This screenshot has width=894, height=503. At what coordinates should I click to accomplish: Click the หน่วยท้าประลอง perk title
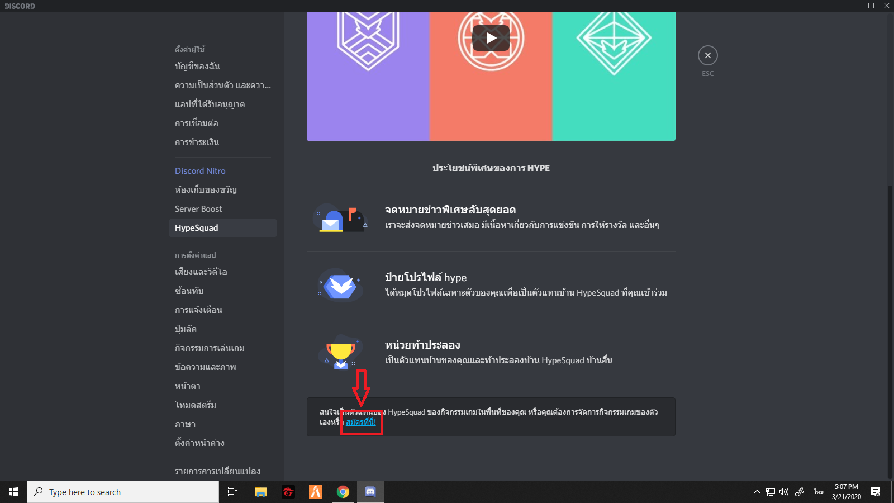pos(422,345)
